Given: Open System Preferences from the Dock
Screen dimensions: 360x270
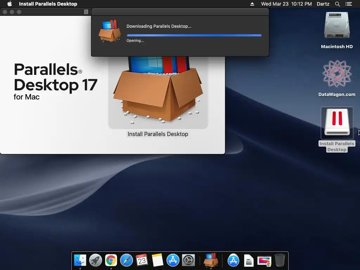Looking at the screenshot, I should coord(188,261).
